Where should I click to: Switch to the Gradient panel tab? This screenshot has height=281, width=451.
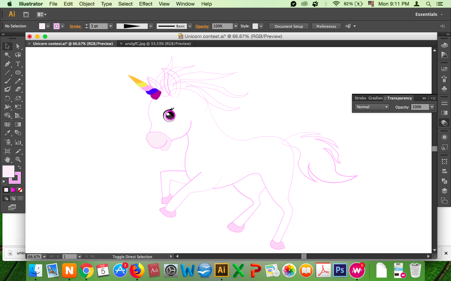[375, 98]
